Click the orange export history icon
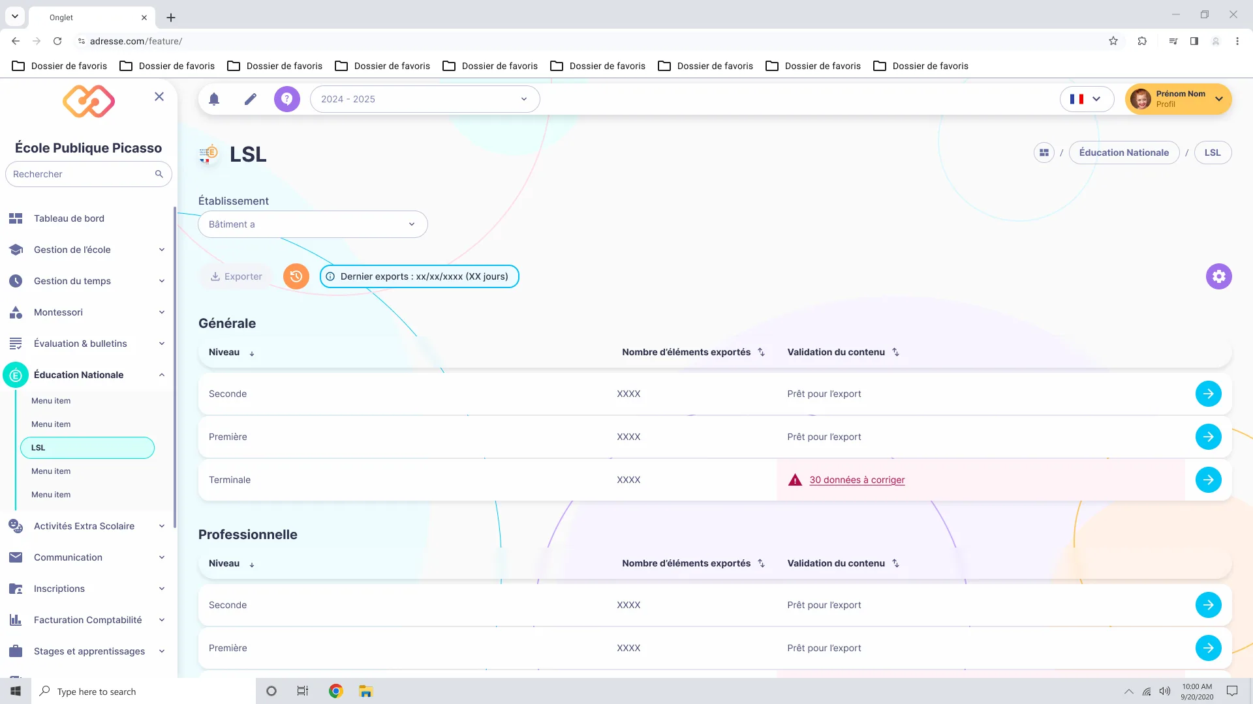This screenshot has height=704, width=1253. 296,276
